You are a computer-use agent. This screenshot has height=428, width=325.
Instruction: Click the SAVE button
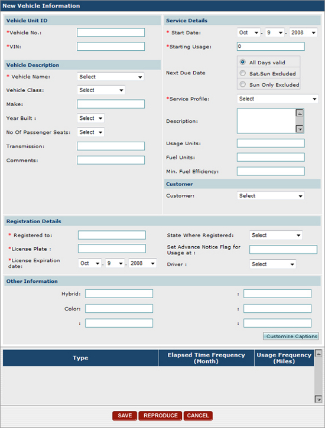(x=125, y=416)
